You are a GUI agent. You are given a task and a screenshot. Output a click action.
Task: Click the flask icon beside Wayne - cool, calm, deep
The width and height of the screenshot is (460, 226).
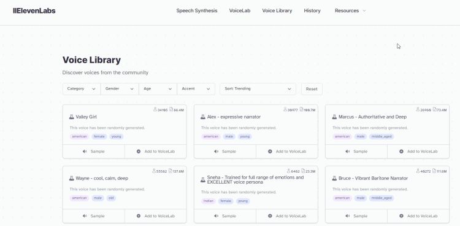(x=72, y=178)
